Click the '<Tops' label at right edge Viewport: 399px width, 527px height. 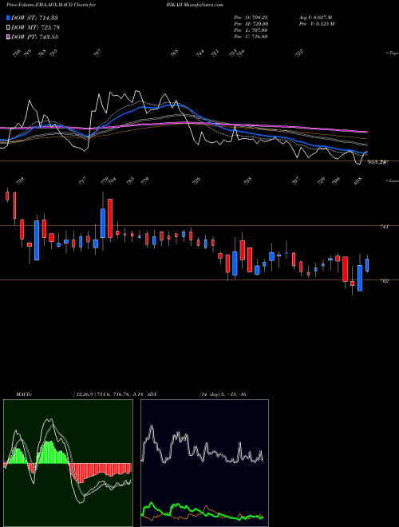pos(392,53)
